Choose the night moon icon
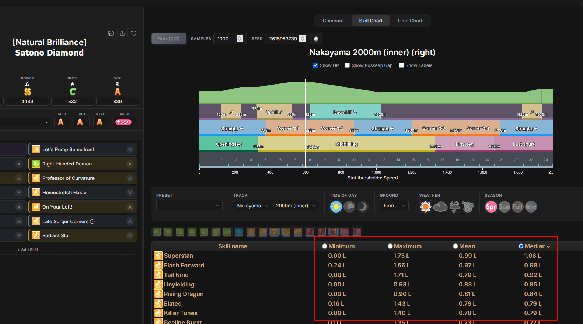 tap(363, 207)
